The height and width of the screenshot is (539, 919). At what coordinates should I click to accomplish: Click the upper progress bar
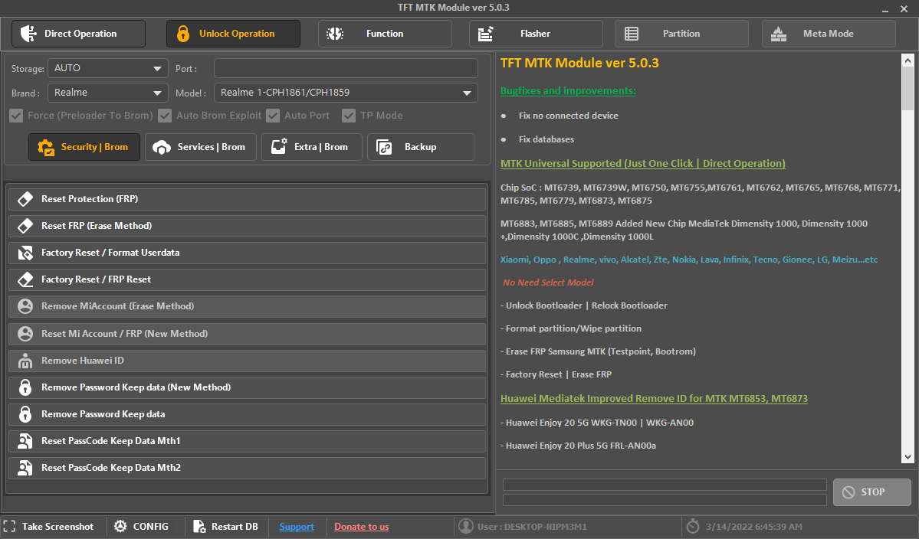664,485
